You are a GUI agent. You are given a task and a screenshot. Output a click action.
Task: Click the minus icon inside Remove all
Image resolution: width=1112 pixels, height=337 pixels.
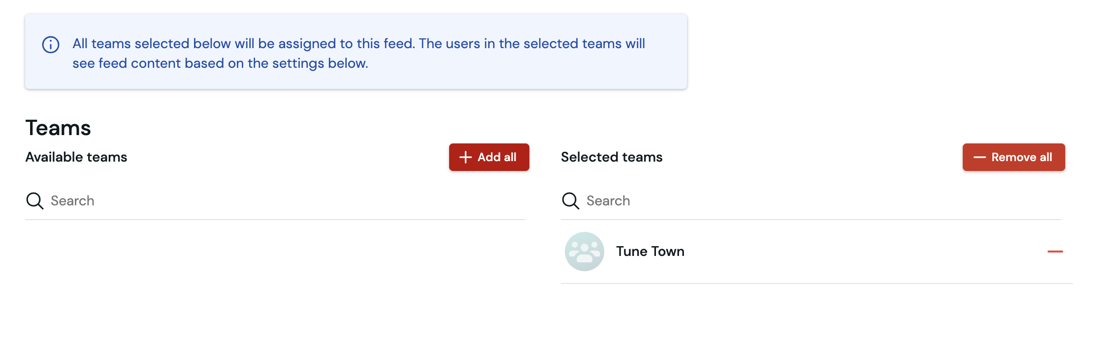(980, 157)
